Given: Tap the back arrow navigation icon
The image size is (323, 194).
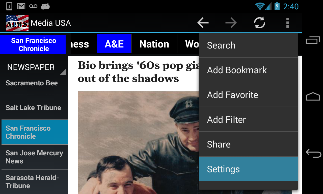Looking at the screenshot, I should tap(203, 23).
